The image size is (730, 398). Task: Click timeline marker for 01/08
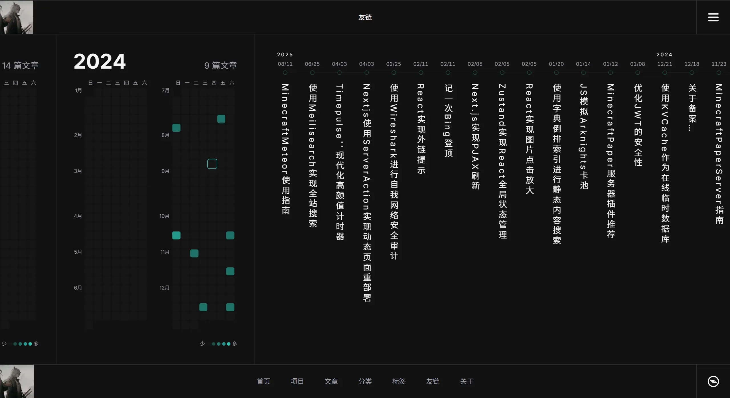(638, 73)
